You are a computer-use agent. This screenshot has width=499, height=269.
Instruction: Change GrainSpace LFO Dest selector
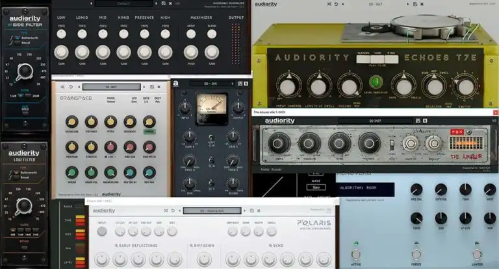pos(157,100)
